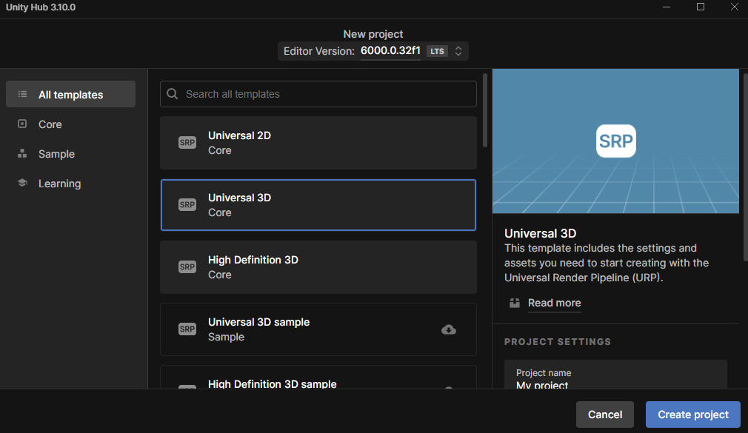748x433 pixels.
Task: Click the Create project button
Action: tap(692, 414)
